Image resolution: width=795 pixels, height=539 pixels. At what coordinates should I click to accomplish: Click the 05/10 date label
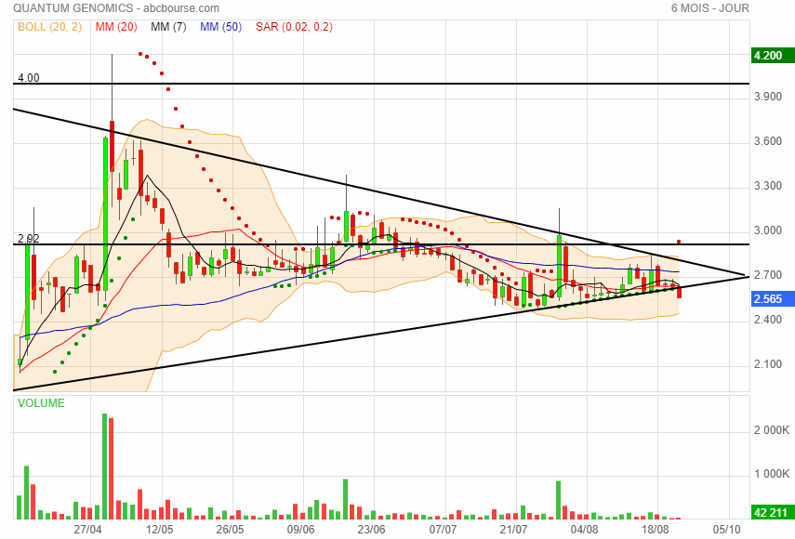(726, 530)
